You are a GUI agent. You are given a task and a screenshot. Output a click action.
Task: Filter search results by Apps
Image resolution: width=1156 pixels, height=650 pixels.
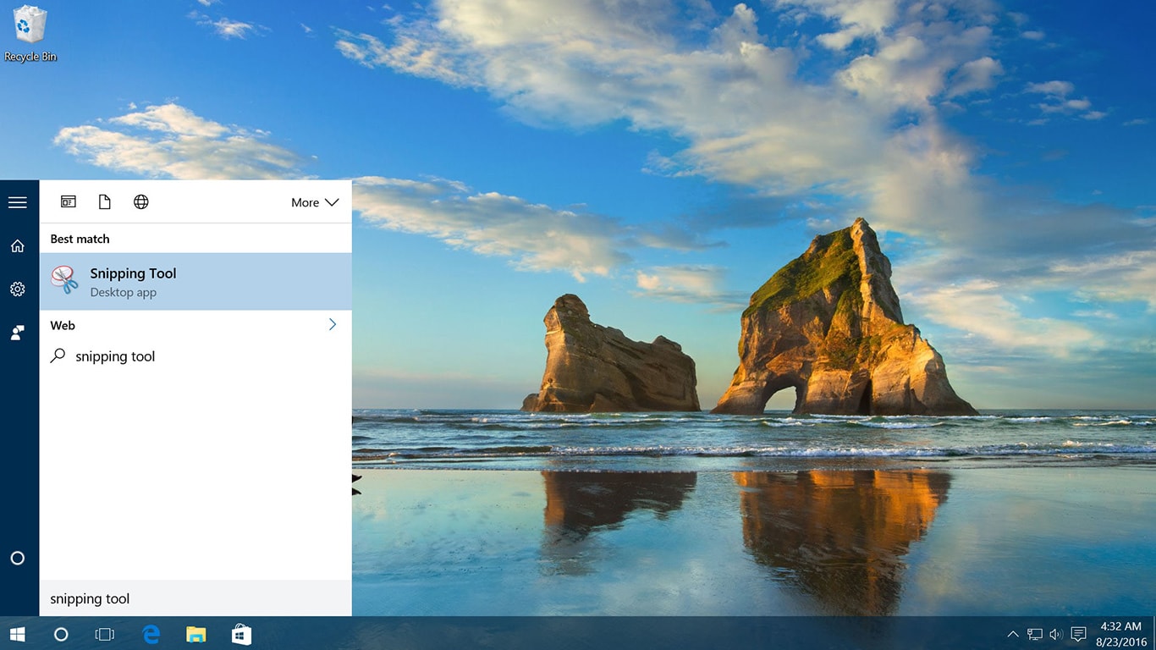[68, 201]
